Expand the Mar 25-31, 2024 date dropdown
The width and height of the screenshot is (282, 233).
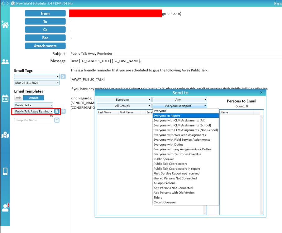pyautogui.click(x=36, y=83)
